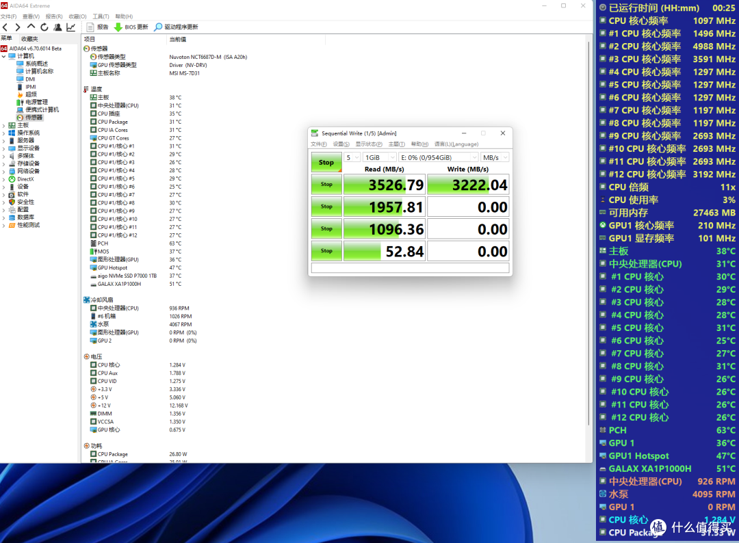Click Stop button beside 3526.79 read result
Image resolution: width=739 pixels, height=543 pixels.
click(x=326, y=184)
